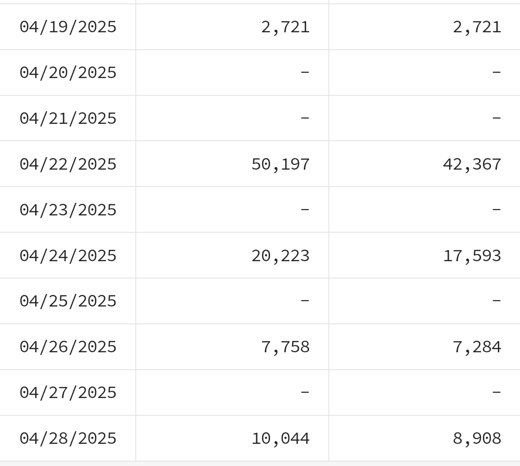Select the 04/27/2025 date cell
The height and width of the screenshot is (466, 520).
[68, 393]
